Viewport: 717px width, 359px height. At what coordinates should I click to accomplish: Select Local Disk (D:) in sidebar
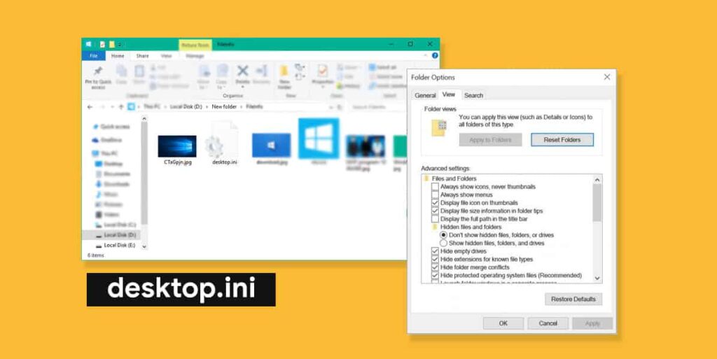(116, 234)
